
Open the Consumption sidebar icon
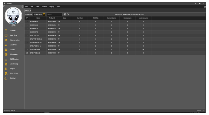6,40
